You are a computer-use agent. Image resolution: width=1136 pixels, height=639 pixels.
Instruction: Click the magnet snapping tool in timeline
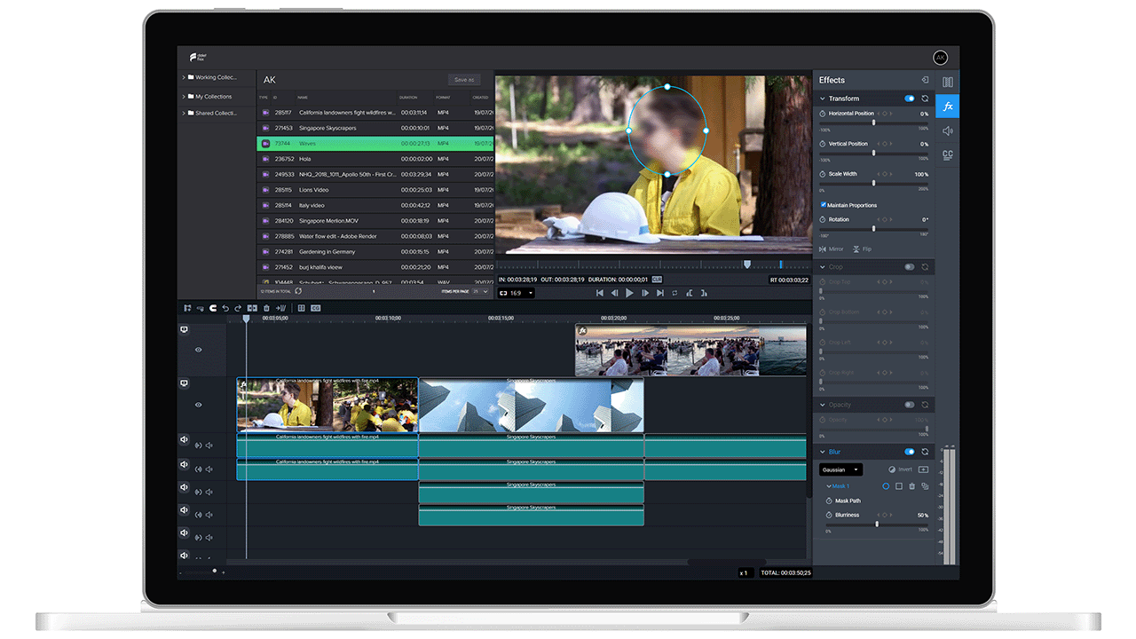coord(213,308)
